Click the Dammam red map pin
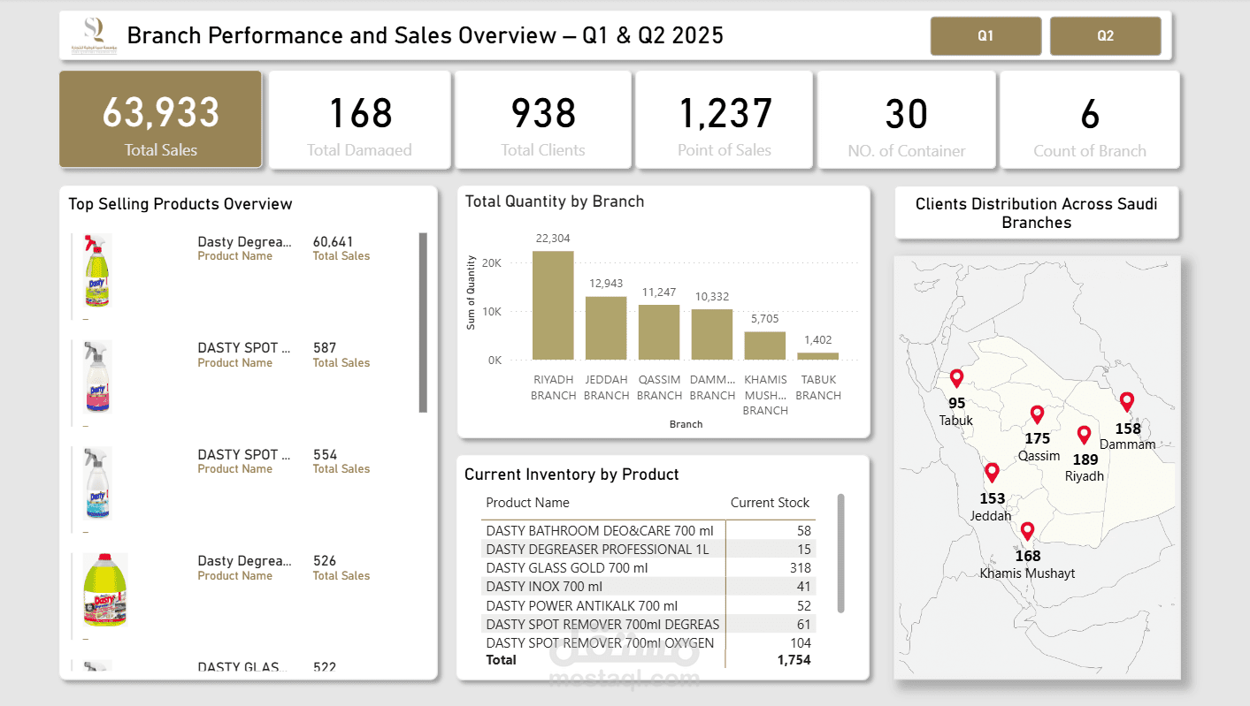The width and height of the screenshot is (1250, 706). click(x=1126, y=402)
